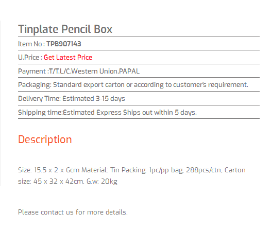
Task: Click the item number TPB907143
Action: pos(64,44)
